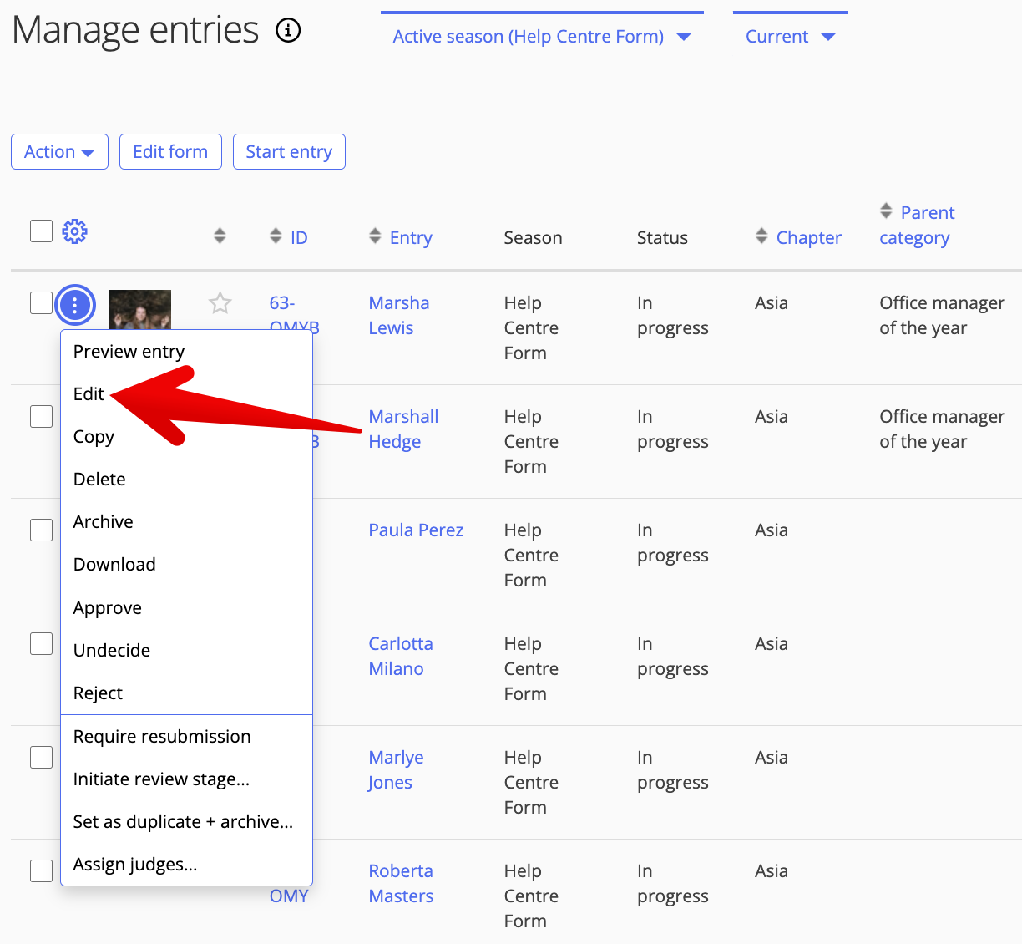Image resolution: width=1022 pixels, height=944 pixels.
Task: Open the Current filter dropdown
Action: tap(790, 37)
